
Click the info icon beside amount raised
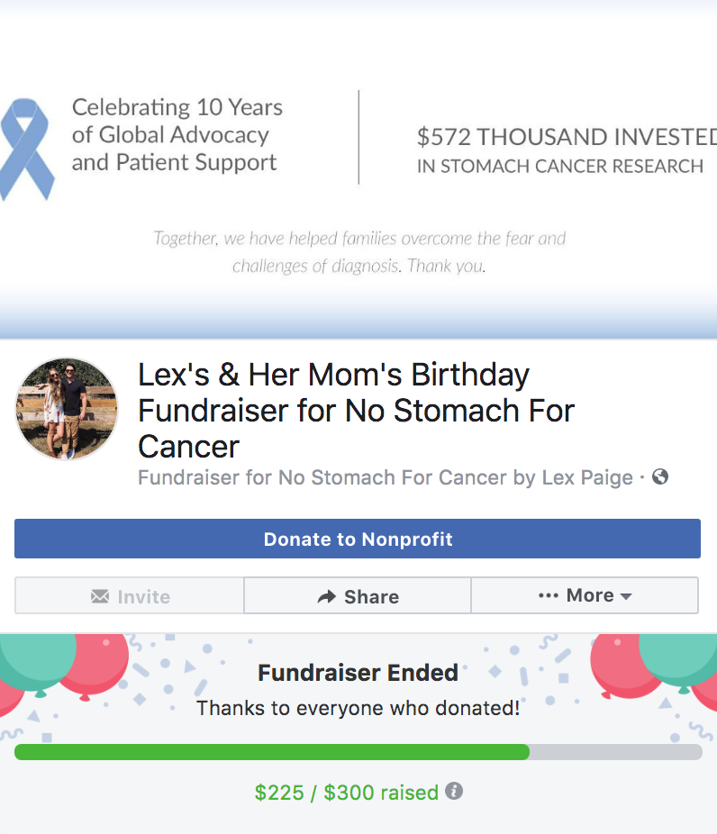(x=454, y=791)
